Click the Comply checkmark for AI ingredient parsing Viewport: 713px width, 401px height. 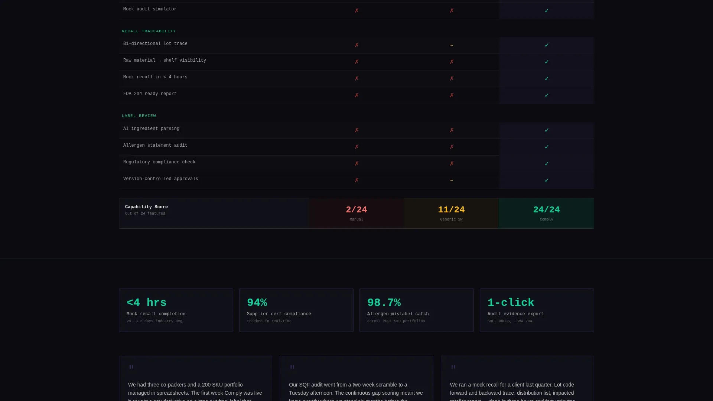coord(547,130)
